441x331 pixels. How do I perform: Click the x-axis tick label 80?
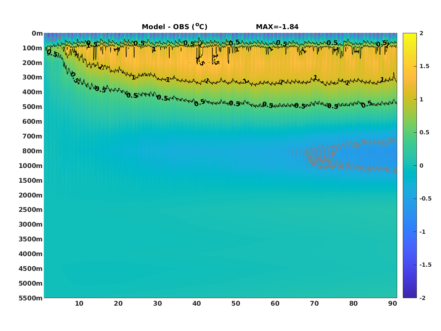[x=354, y=303]
